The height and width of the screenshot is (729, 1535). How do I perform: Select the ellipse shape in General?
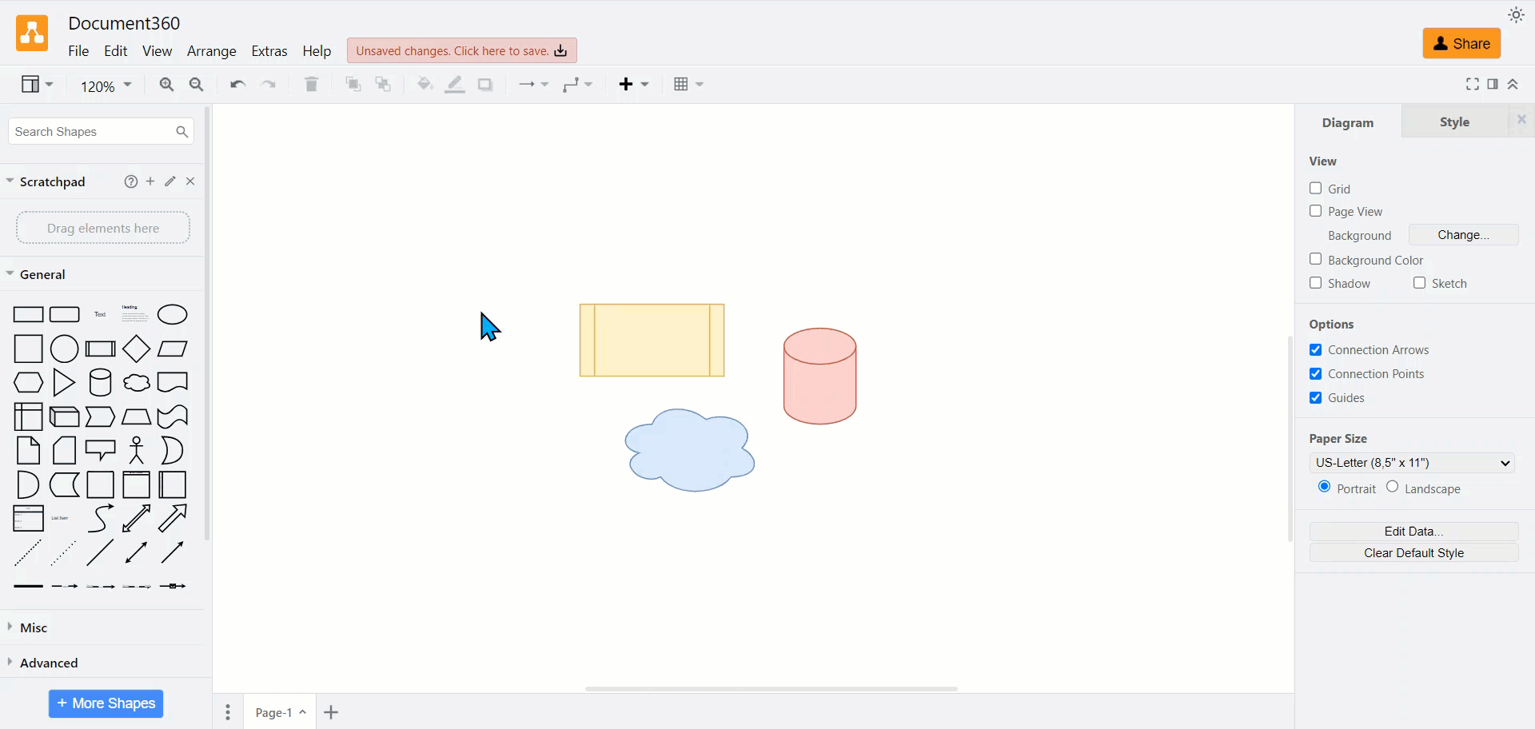tap(173, 315)
